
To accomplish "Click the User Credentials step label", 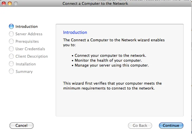I will (x=30, y=49).
